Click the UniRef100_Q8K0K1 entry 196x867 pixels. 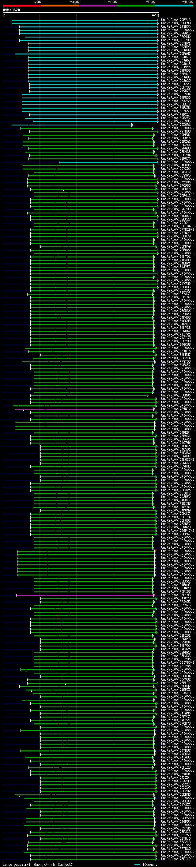pyautogui.click(x=176, y=436)
